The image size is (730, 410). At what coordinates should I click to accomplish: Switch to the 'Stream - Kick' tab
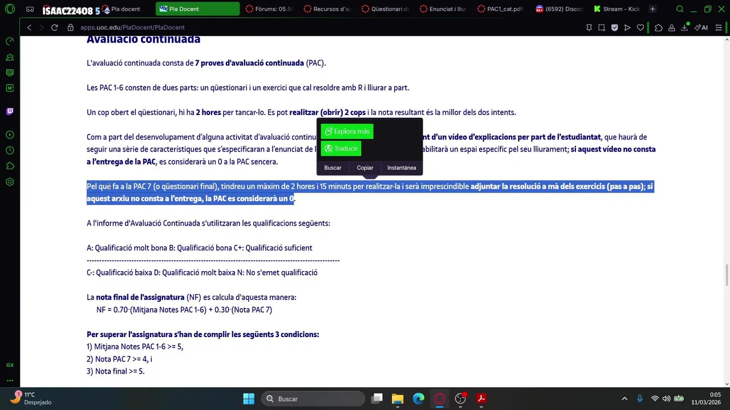click(x=617, y=9)
